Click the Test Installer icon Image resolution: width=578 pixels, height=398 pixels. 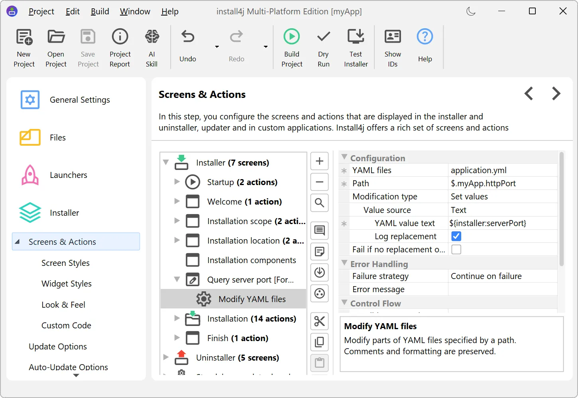coord(356,48)
